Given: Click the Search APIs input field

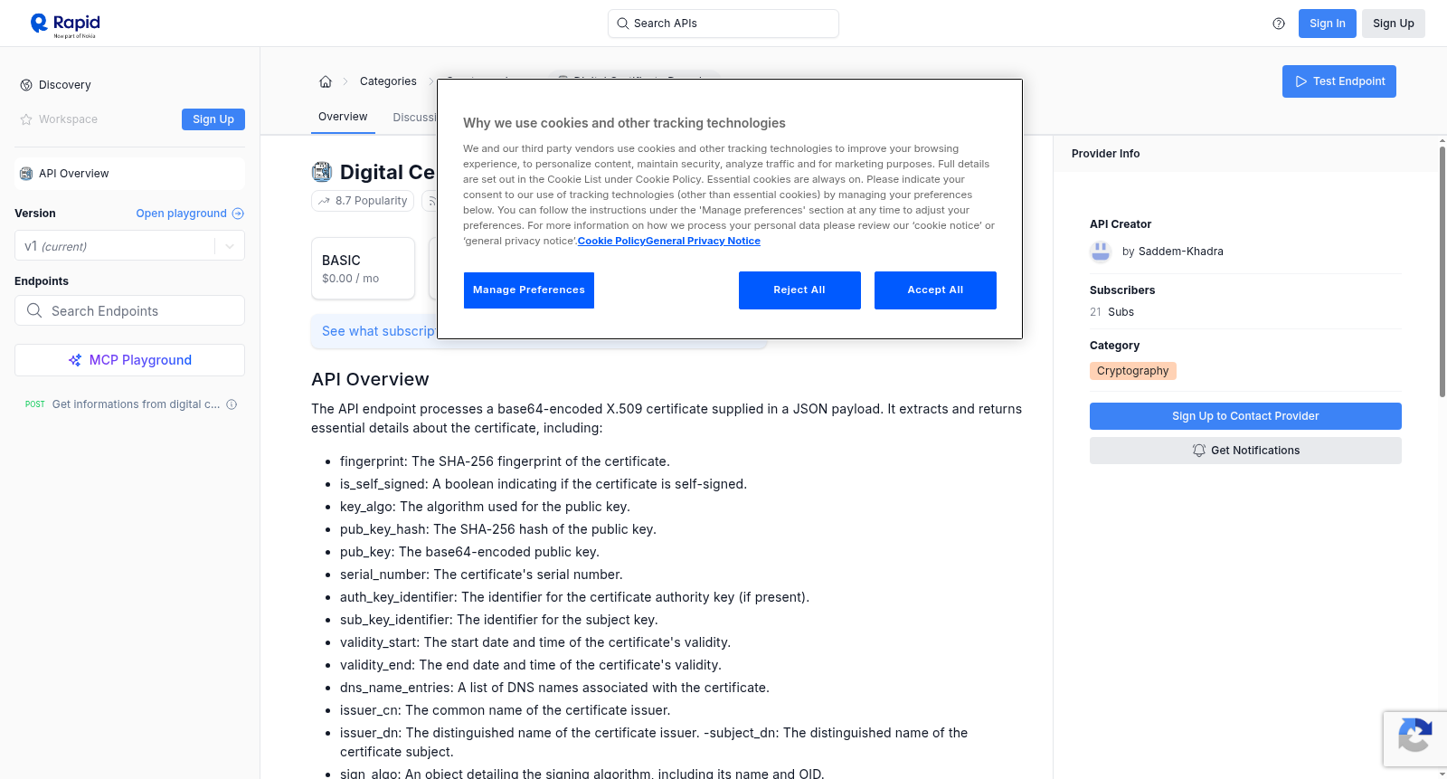Looking at the screenshot, I should click(x=723, y=24).
